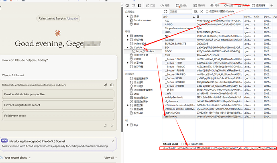
Task: Expand 本地存储 local storage arrow
Action: [x=128, y=36]
